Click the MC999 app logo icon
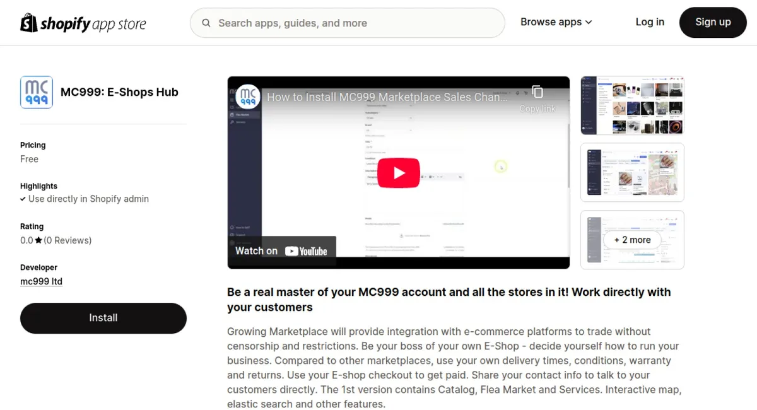Image resolution: width=757 pixels, height=410 pixels. (x=37, y=92)
